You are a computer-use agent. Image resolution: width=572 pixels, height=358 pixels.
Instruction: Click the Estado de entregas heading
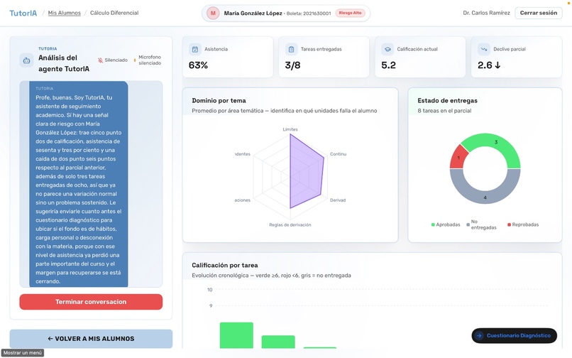(x=447, y=100)
